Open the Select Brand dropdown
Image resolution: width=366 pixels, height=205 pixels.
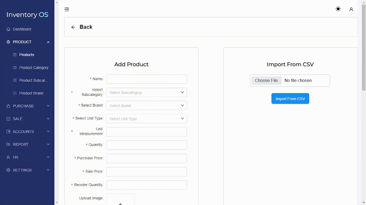[146, 106]
